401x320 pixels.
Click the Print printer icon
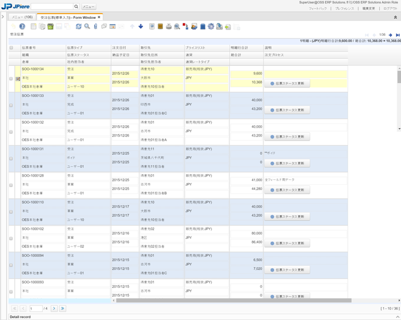tap(169, 26)
